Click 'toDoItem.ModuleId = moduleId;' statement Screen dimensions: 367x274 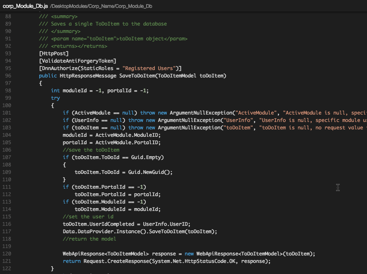118,209
